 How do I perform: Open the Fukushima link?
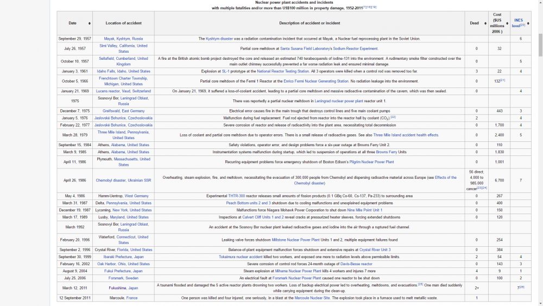117,288
